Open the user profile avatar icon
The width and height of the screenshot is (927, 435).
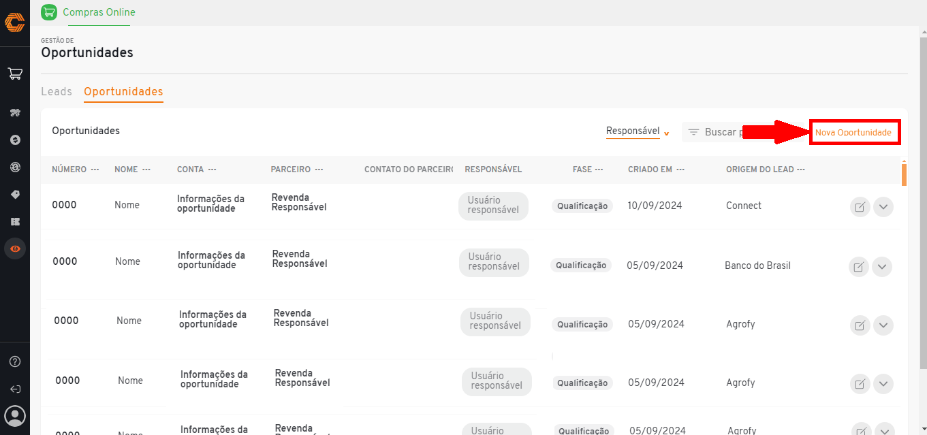pyautogui.click(x=15, y=415)
